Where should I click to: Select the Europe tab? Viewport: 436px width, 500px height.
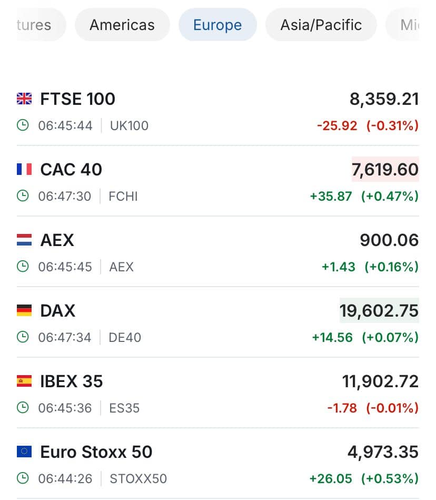click(x=217, y=25)
